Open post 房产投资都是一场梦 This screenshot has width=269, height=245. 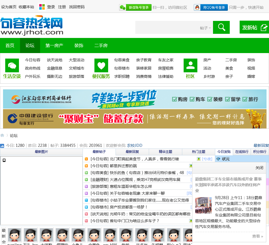128,207
